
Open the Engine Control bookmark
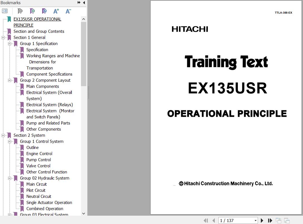(40, 154)
